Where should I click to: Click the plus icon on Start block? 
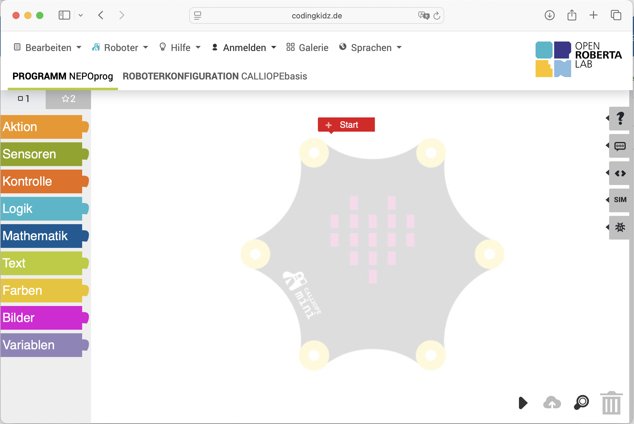[329, 125]
